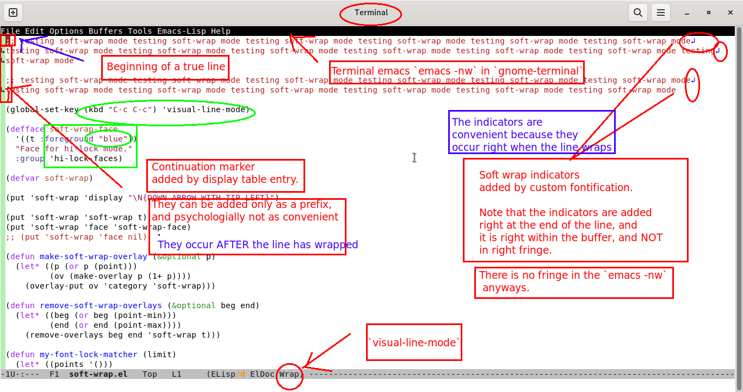Screen dimensions: 743x392
Task: Click 'hi-lock-faces group symbol
Action: 84,158
